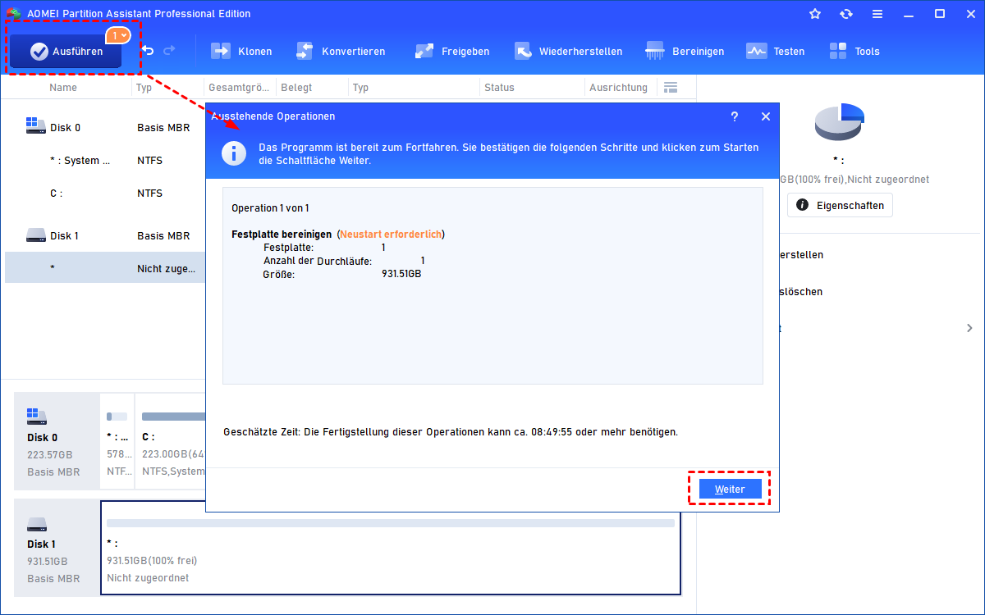Click the Weiter button in dialog
Screen dimensions: 985x615
click(730, 490)
